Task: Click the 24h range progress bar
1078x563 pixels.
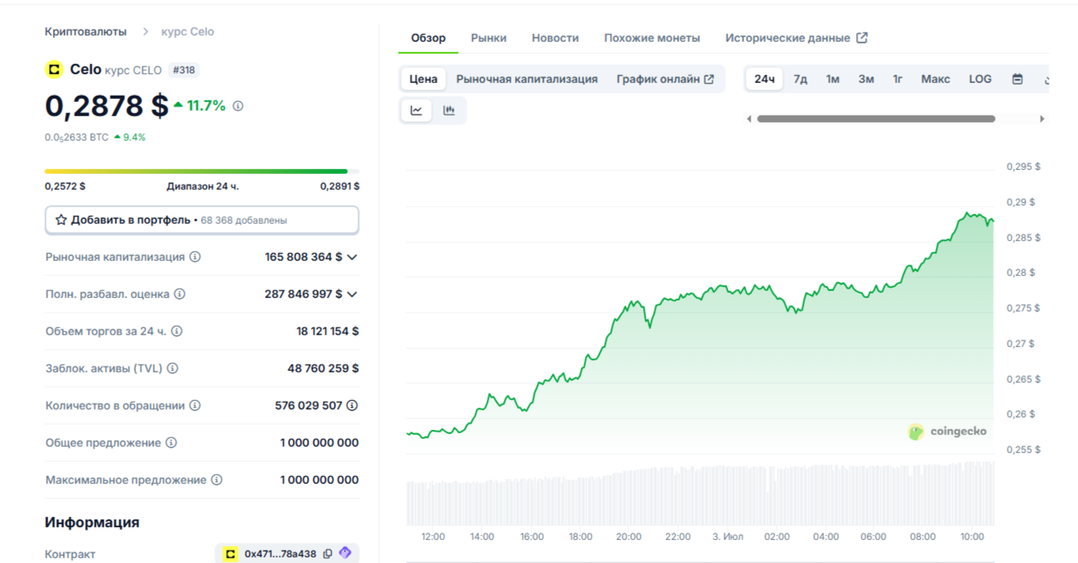Action: (202, 171)
